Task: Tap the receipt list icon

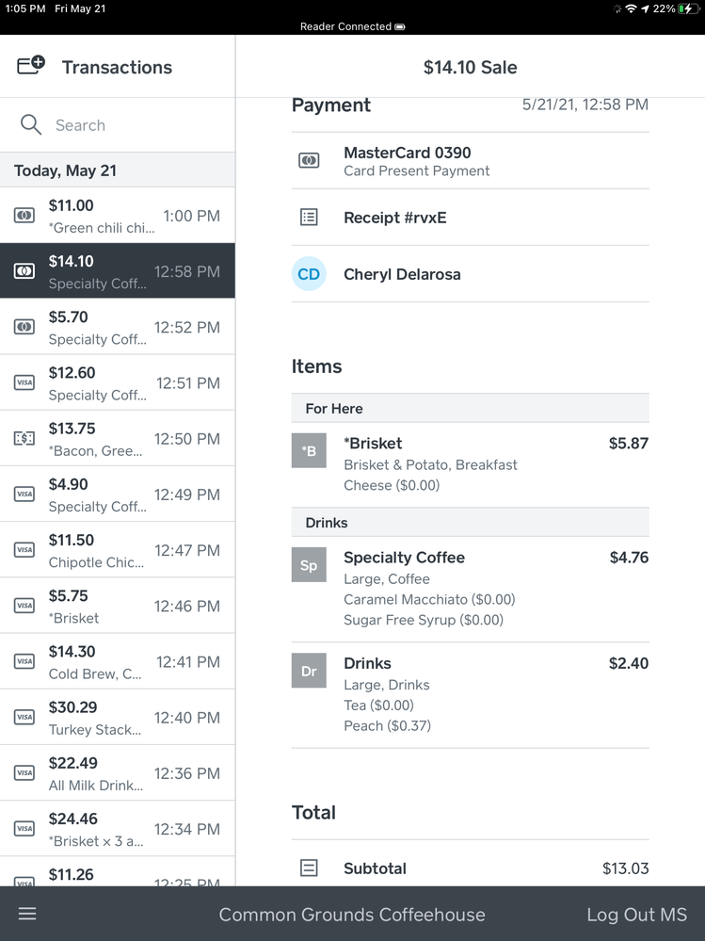Action: point(309,218)
